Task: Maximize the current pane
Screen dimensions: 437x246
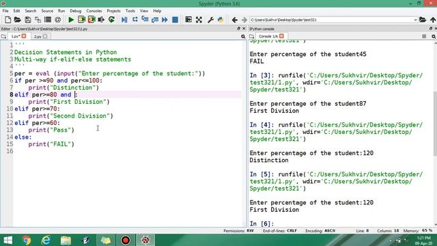Action: [x=188, y=20]
